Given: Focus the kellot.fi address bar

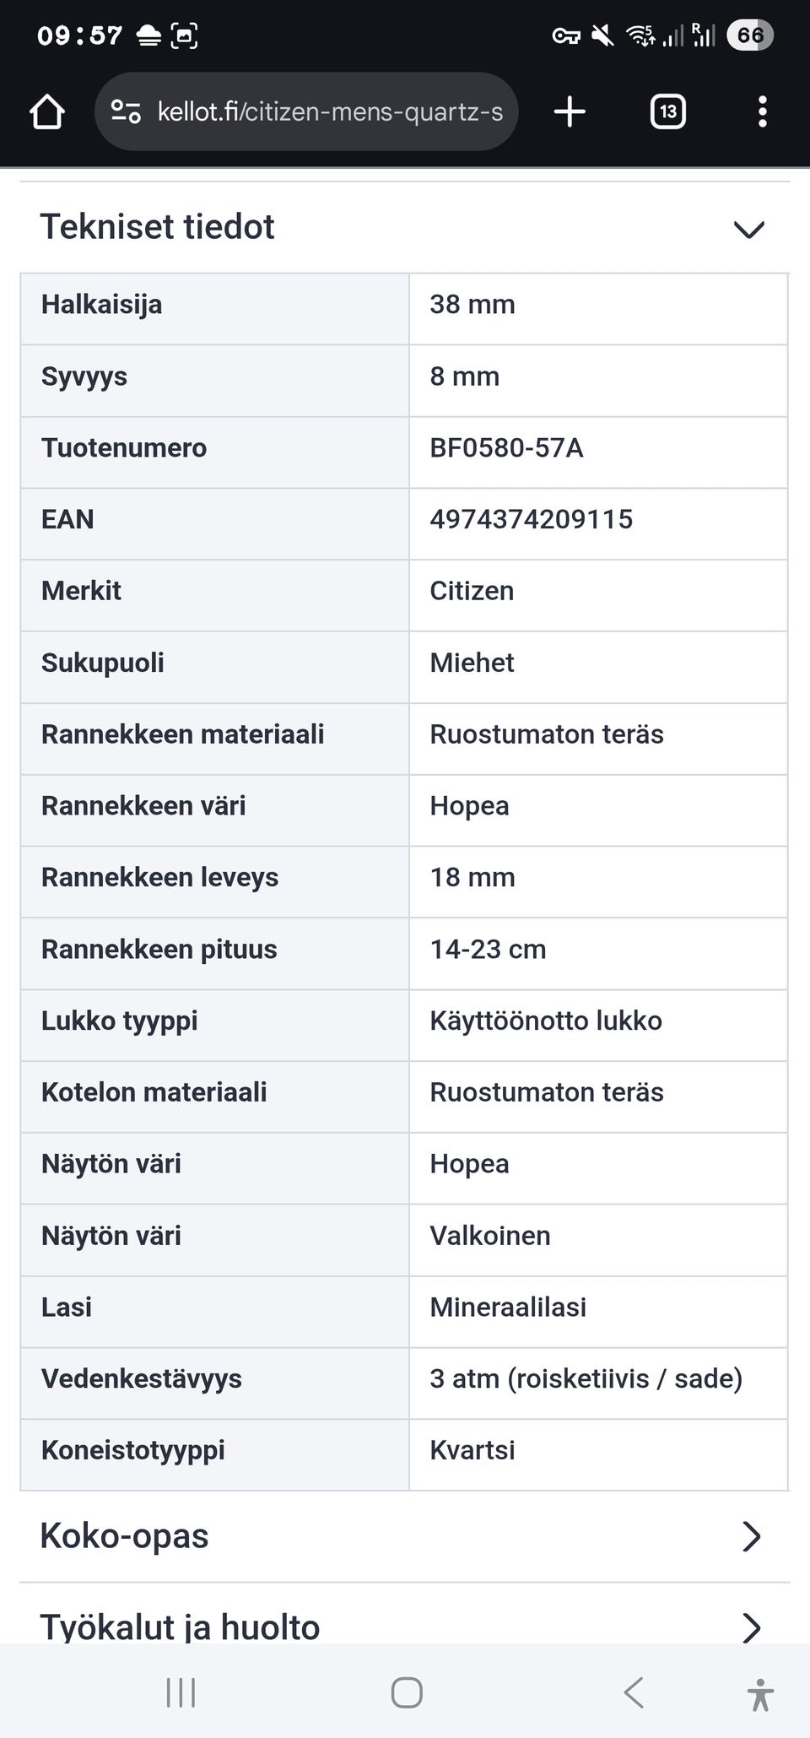Looking at the screenshot, I should [330, 111].
